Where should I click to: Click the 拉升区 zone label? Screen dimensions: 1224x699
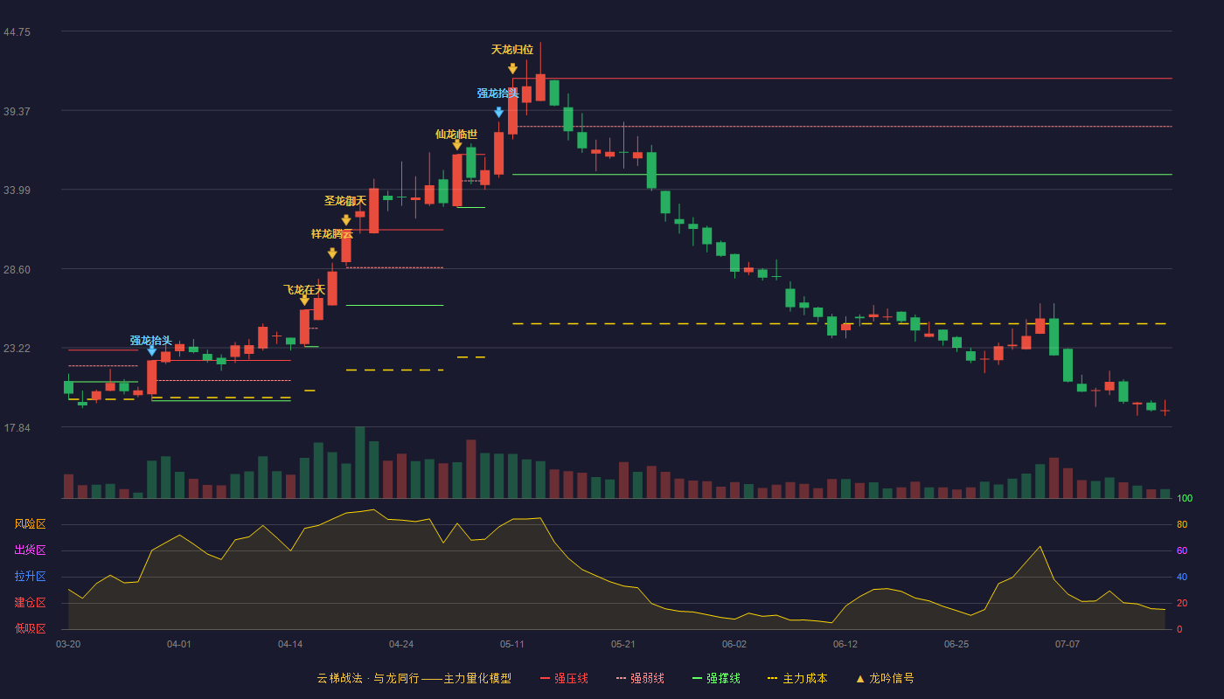point(31,577)
